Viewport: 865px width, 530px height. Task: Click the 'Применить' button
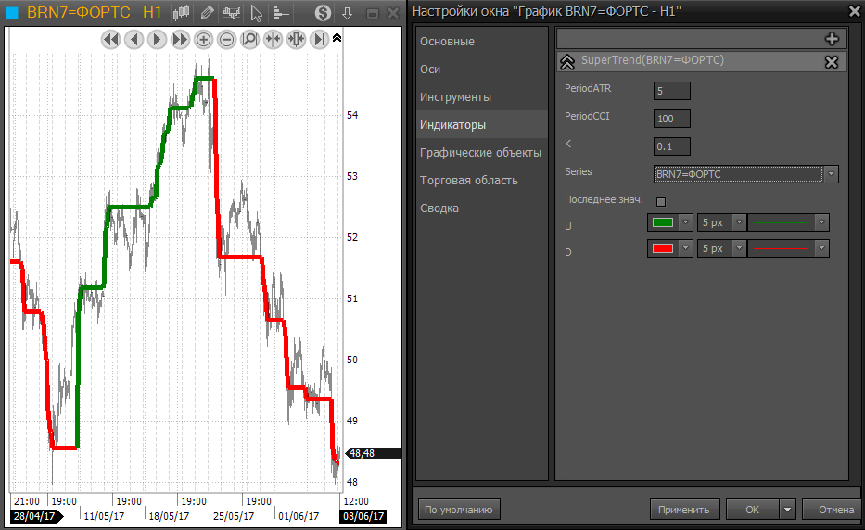[x=683, y=509]
